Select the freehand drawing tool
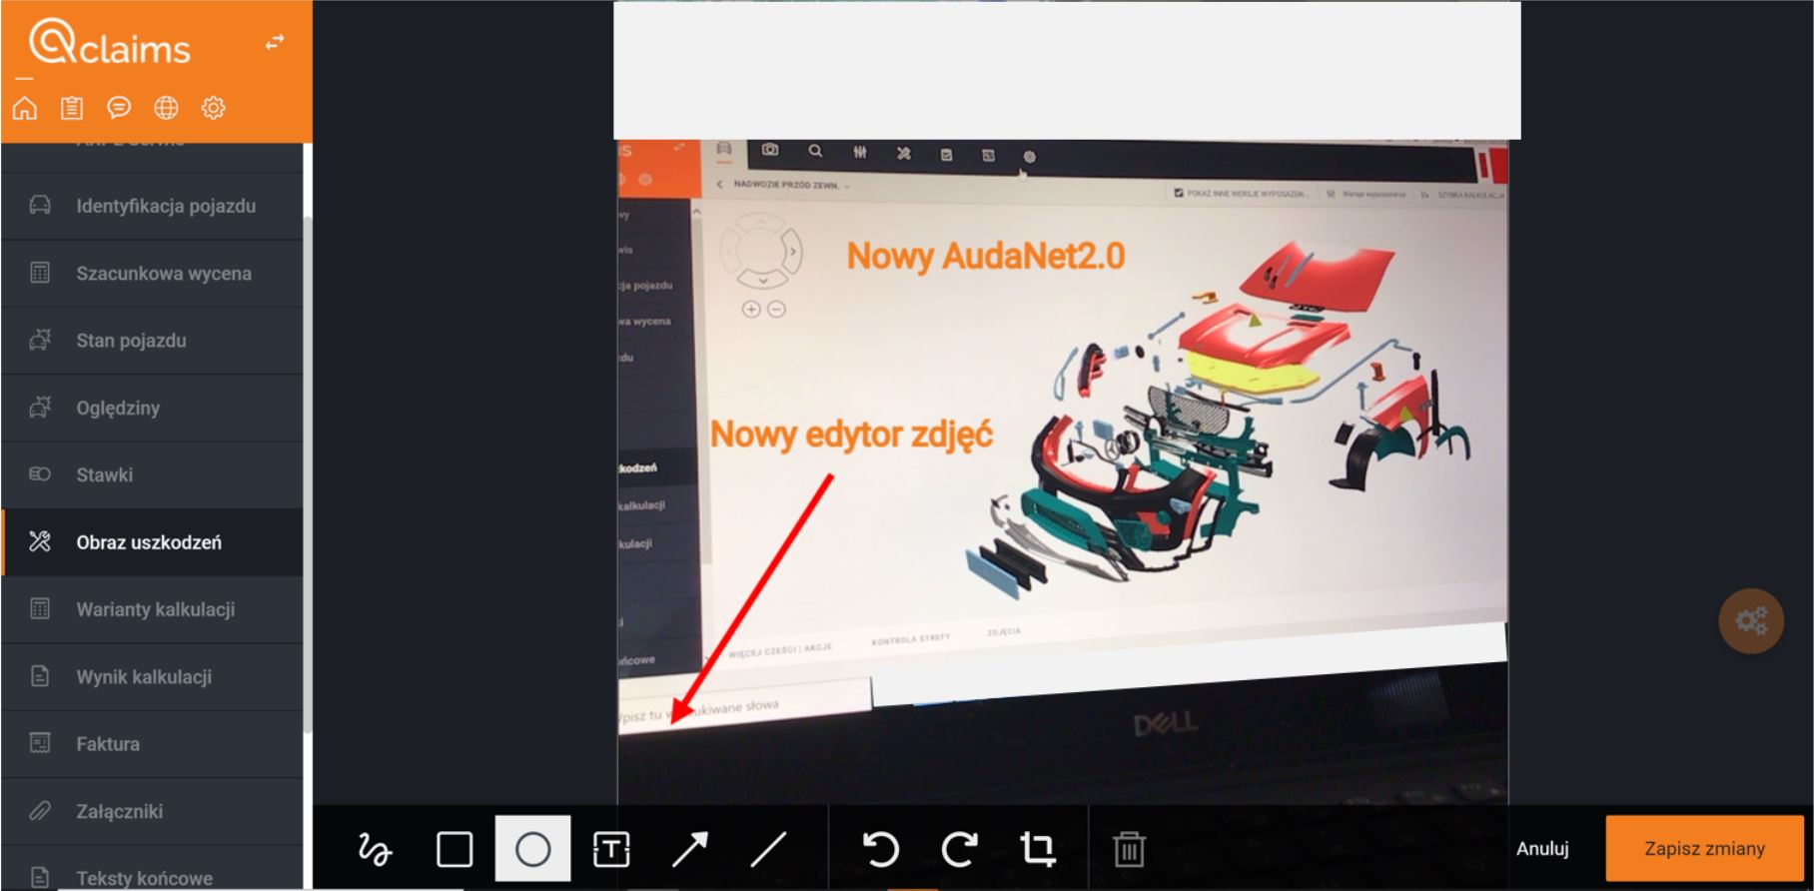The image size is (1814, 891). click(x=375, y=849)
